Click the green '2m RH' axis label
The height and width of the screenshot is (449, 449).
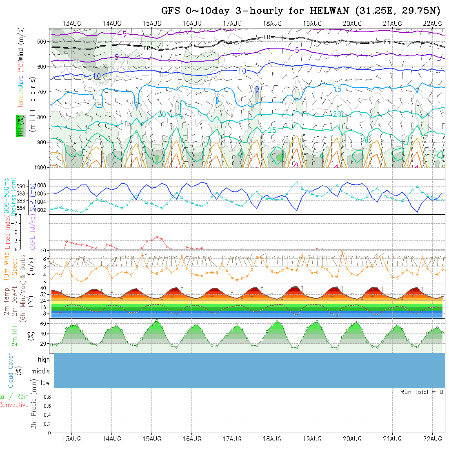click(14, 336)
